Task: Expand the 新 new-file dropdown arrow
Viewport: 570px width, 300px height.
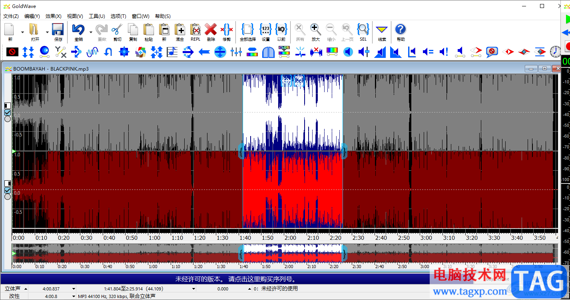Action: coord(22,32)
